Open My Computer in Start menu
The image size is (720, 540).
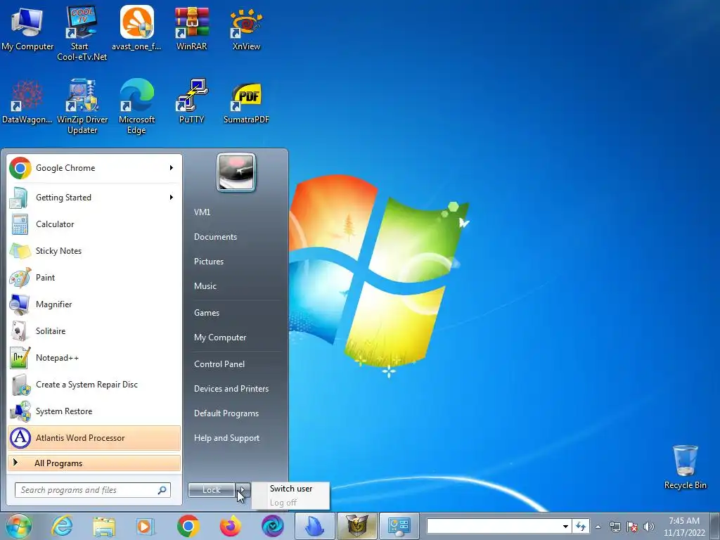pyautogui.click(x=220, y=337)
